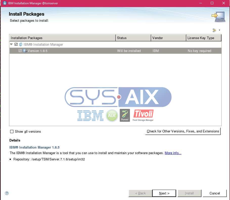The image size is (230, 200).
Task: Sort by Installation Packages column header
Action: [62, 38]
